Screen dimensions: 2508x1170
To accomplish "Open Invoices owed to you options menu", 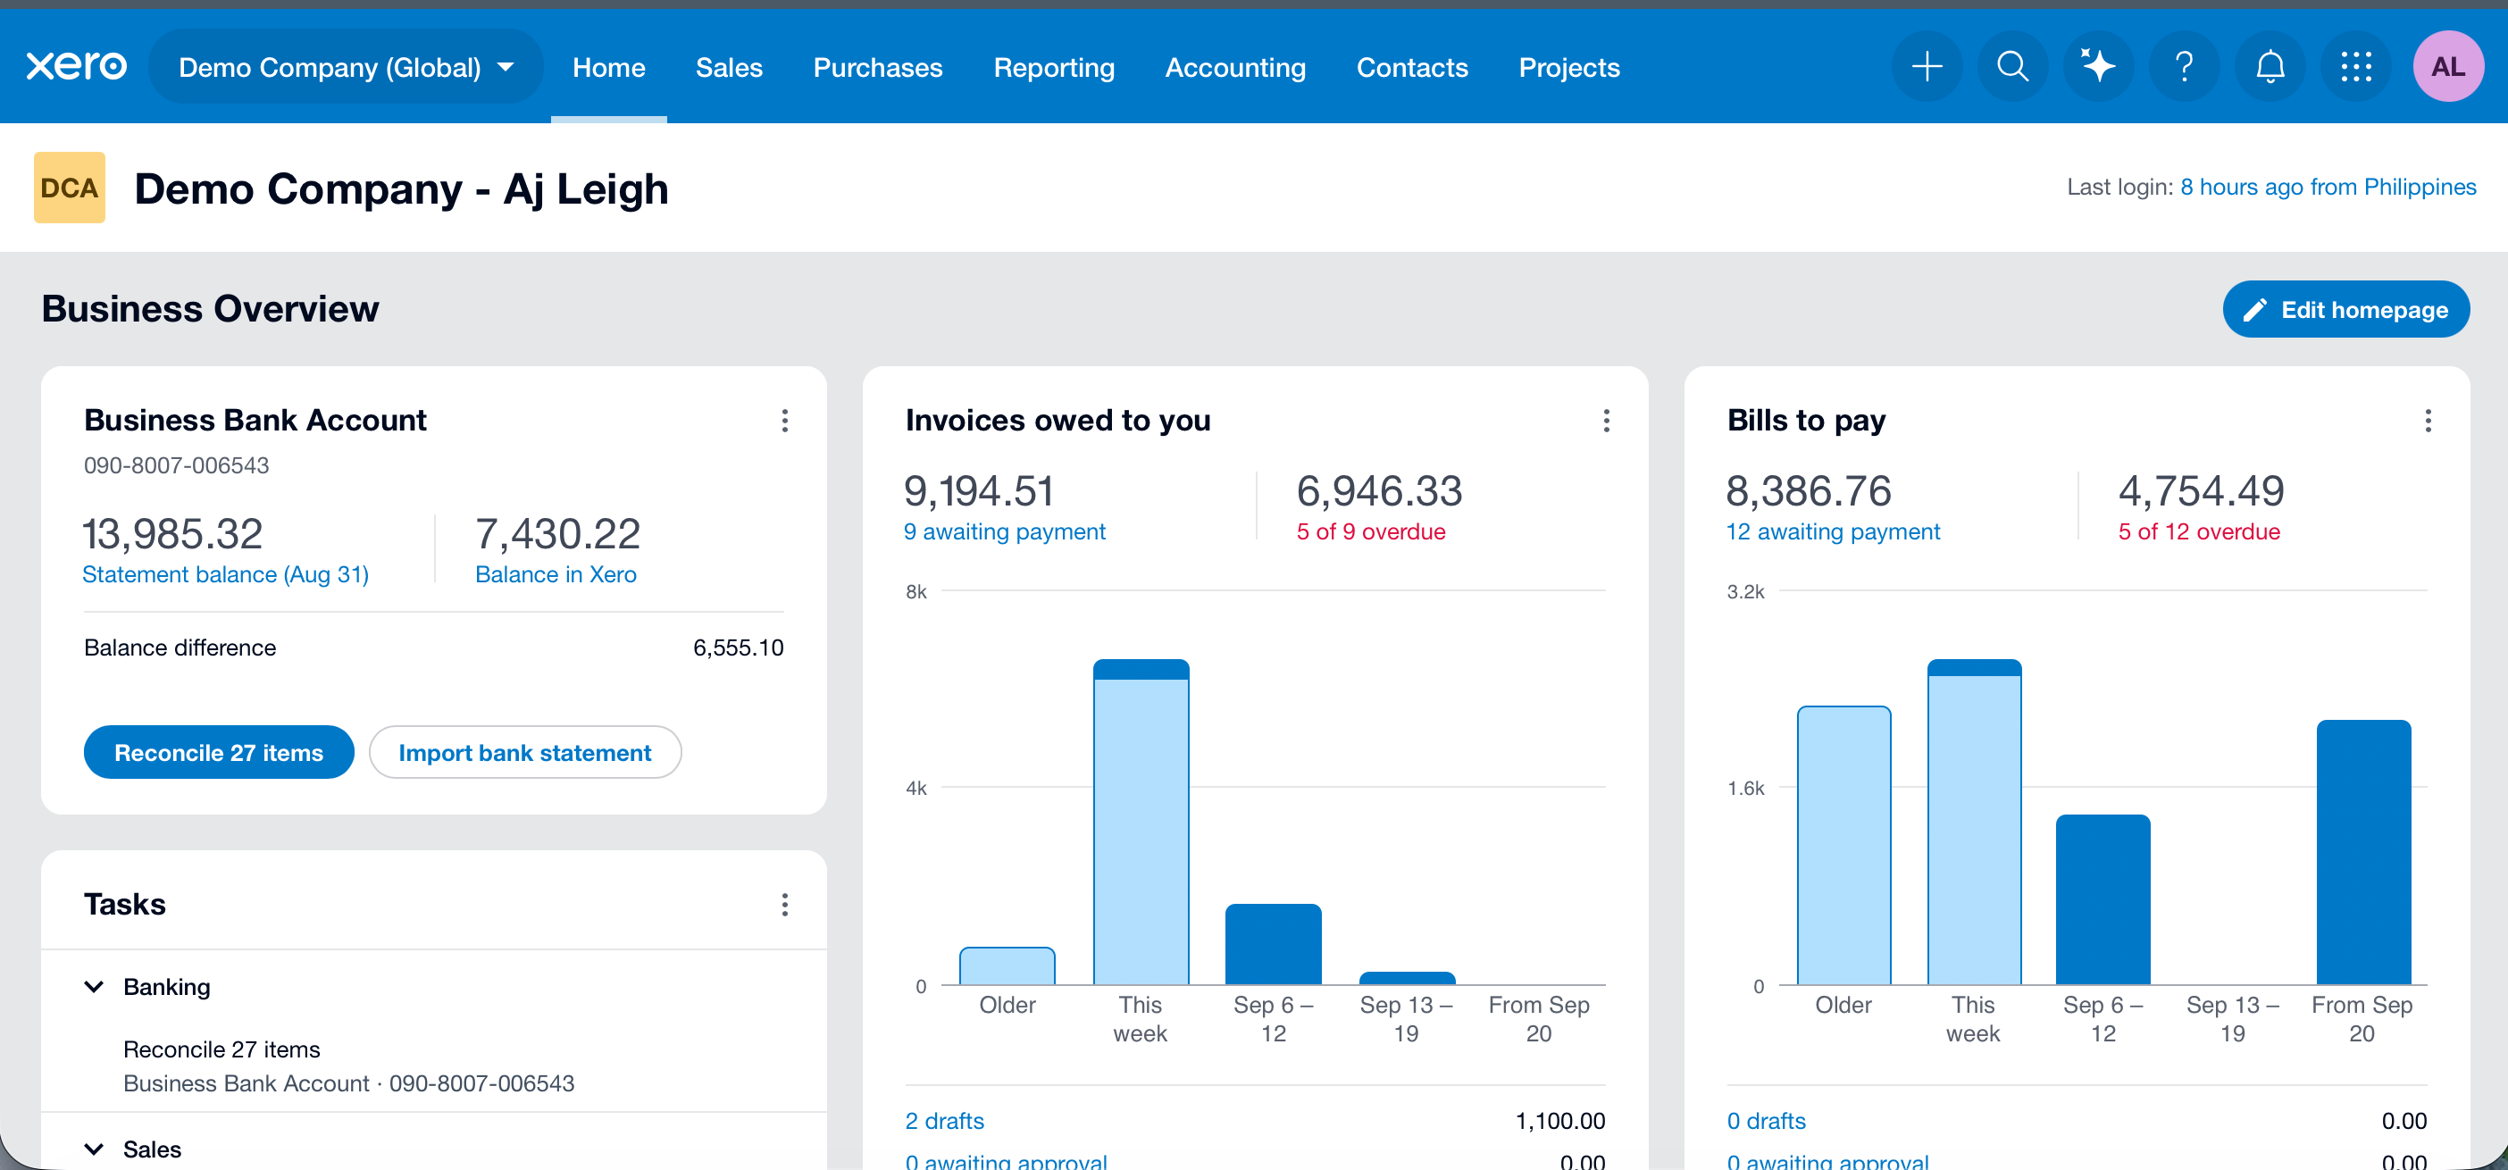I will pyautogui.click(x=1607, y=421).
